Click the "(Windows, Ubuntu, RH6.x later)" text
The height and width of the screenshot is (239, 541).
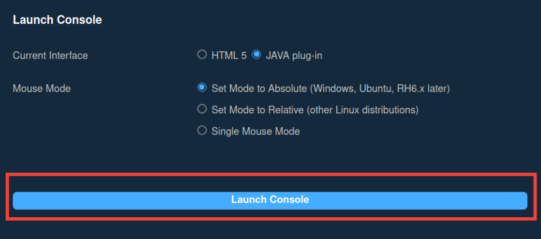click(x=380, y=89)
